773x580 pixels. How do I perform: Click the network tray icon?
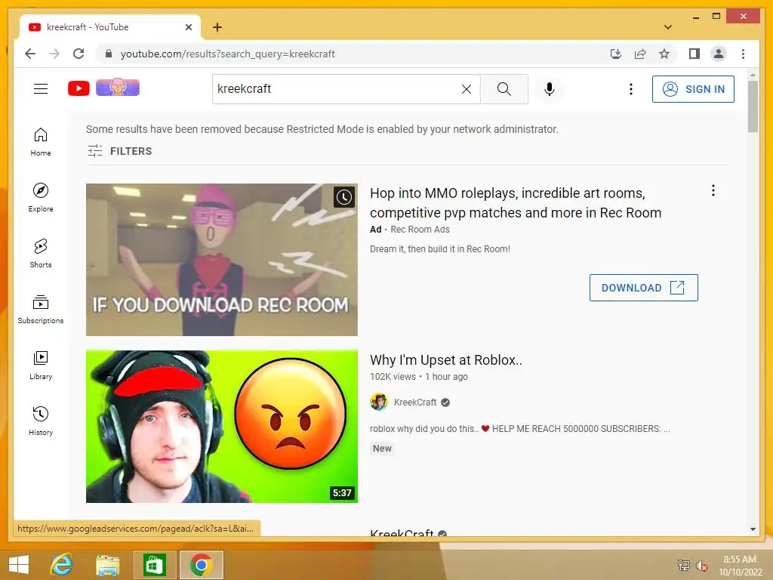point(683,565)
